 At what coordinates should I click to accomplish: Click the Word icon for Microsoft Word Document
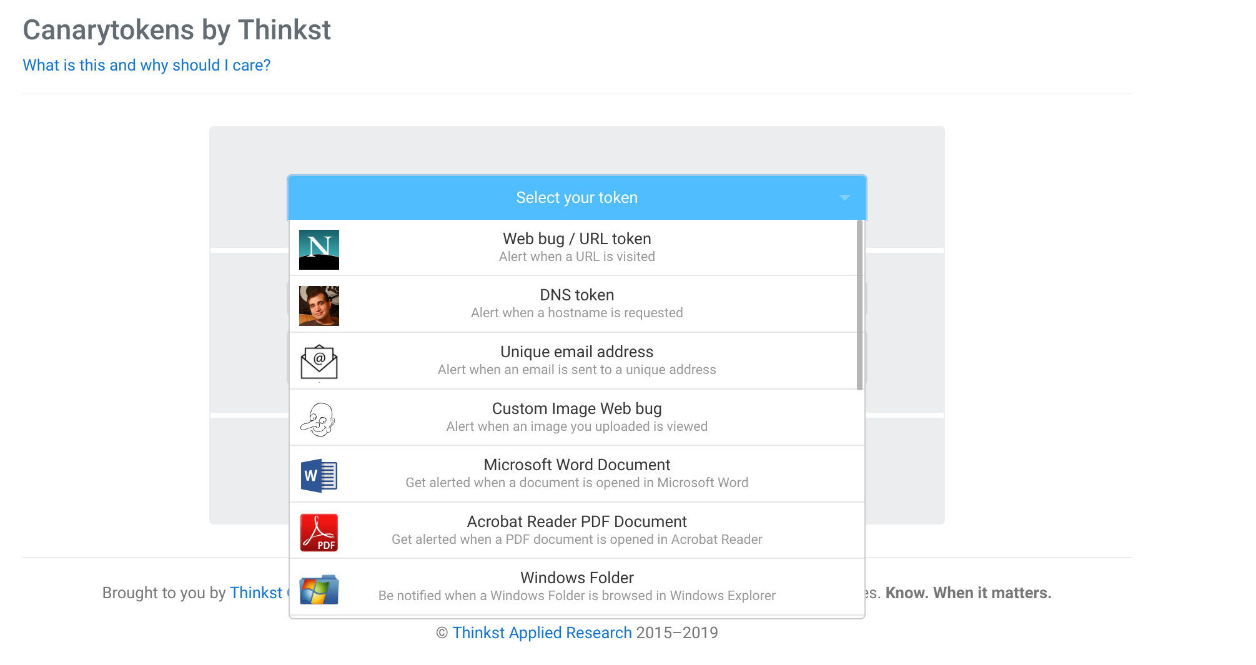pos(319,476)
